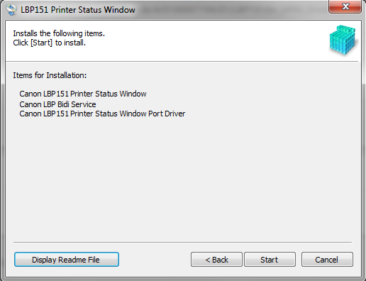Cancel the installer
Viewport: 366px width, 281px height.
[x=327, y=260]
